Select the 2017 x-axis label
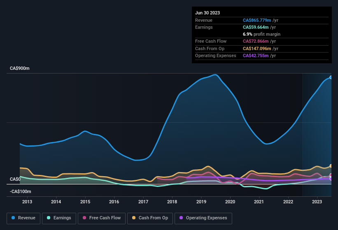Viewport: 338px width, 230px height. pyautogui.click(x=143, y=202)
